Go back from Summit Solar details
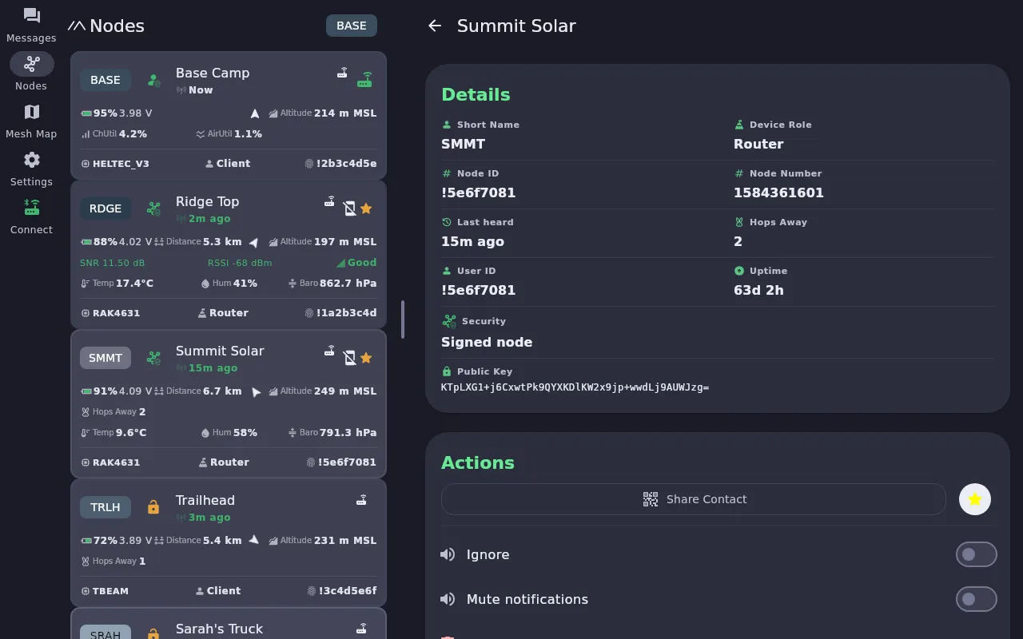 (435, 26)
